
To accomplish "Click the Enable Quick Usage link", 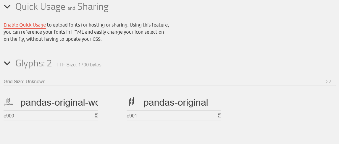I will pyautogui.click(x=25, y=25).
